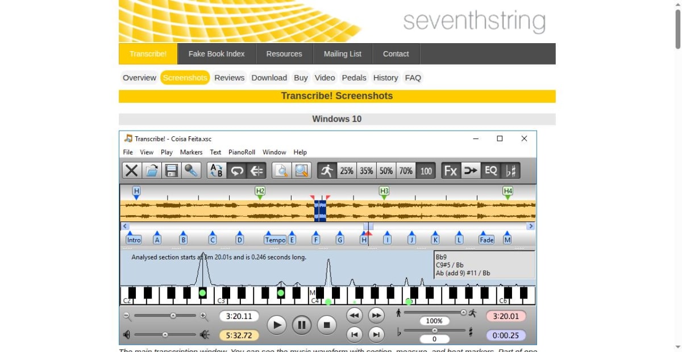The width and height of the screenshot is (682, 352).
Task: Click the arrow routing toolbar icon
Action: point(471,170)
